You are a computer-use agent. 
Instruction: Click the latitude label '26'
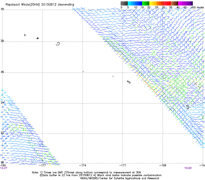[x=2, y=72]
